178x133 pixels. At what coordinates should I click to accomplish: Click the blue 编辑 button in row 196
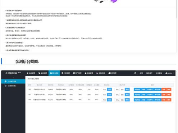coord(144,90)
